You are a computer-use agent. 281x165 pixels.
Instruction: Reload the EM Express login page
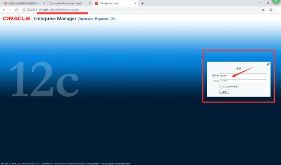click(x=16, y=10)
